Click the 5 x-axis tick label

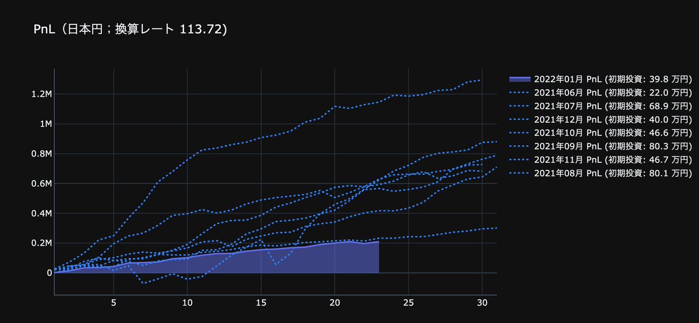(113, 303)
